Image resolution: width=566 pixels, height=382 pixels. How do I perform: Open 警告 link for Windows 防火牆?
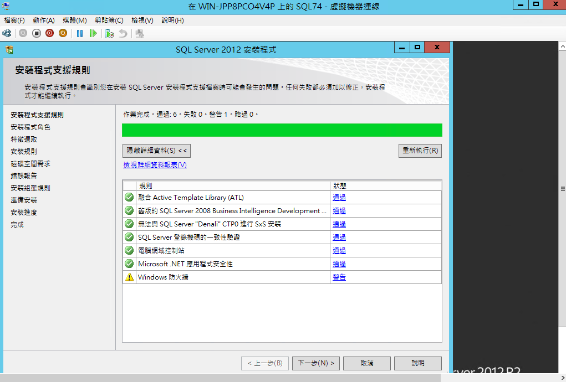tap(339, 277)
